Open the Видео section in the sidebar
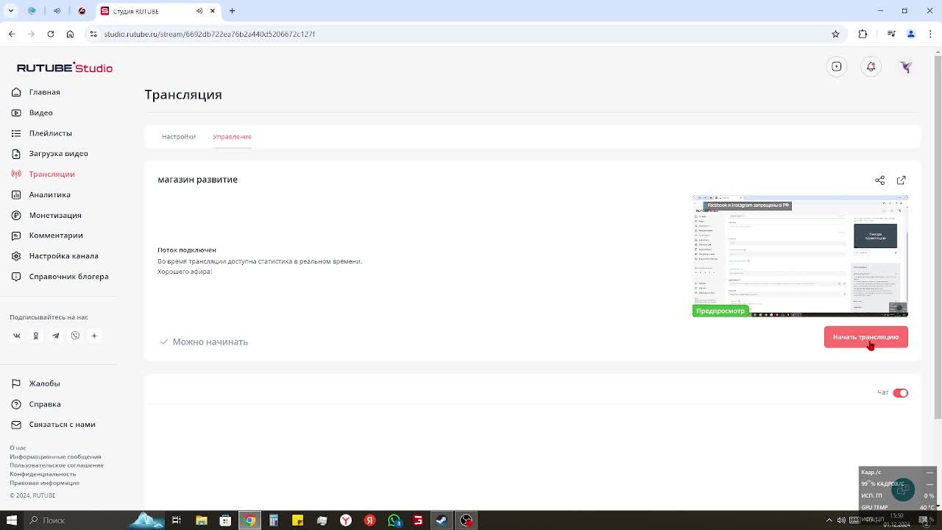Viewport: 942px width, 530px height. tap(40, 113)
